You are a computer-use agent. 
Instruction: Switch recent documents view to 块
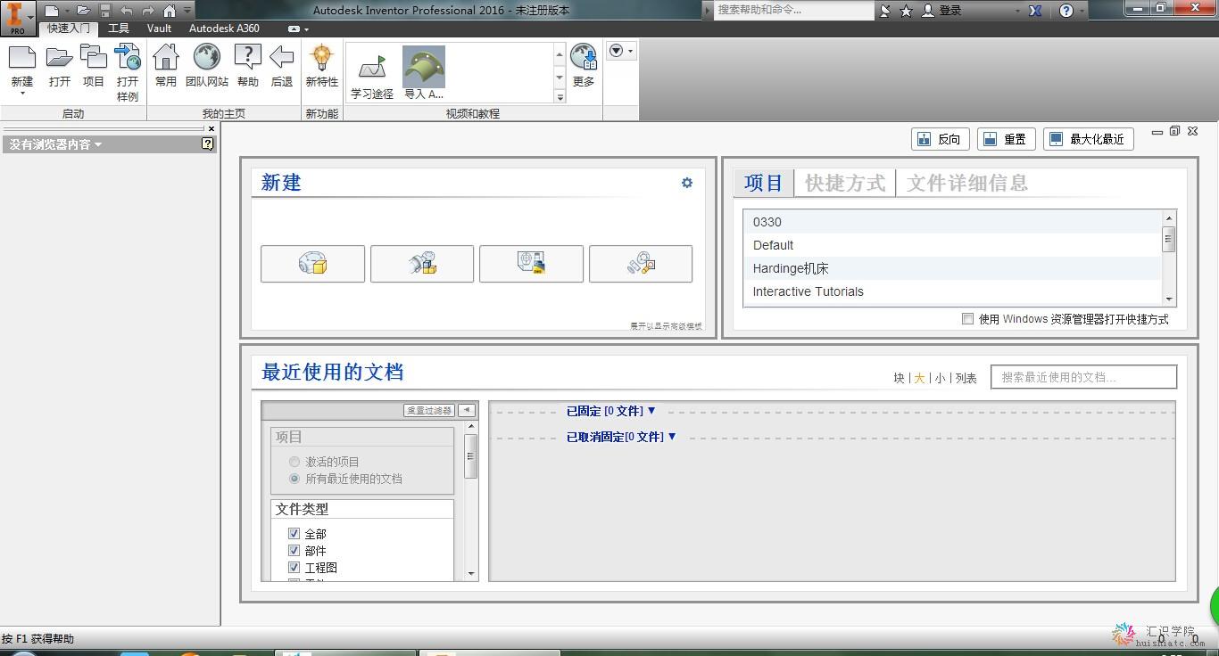point(899,378)
